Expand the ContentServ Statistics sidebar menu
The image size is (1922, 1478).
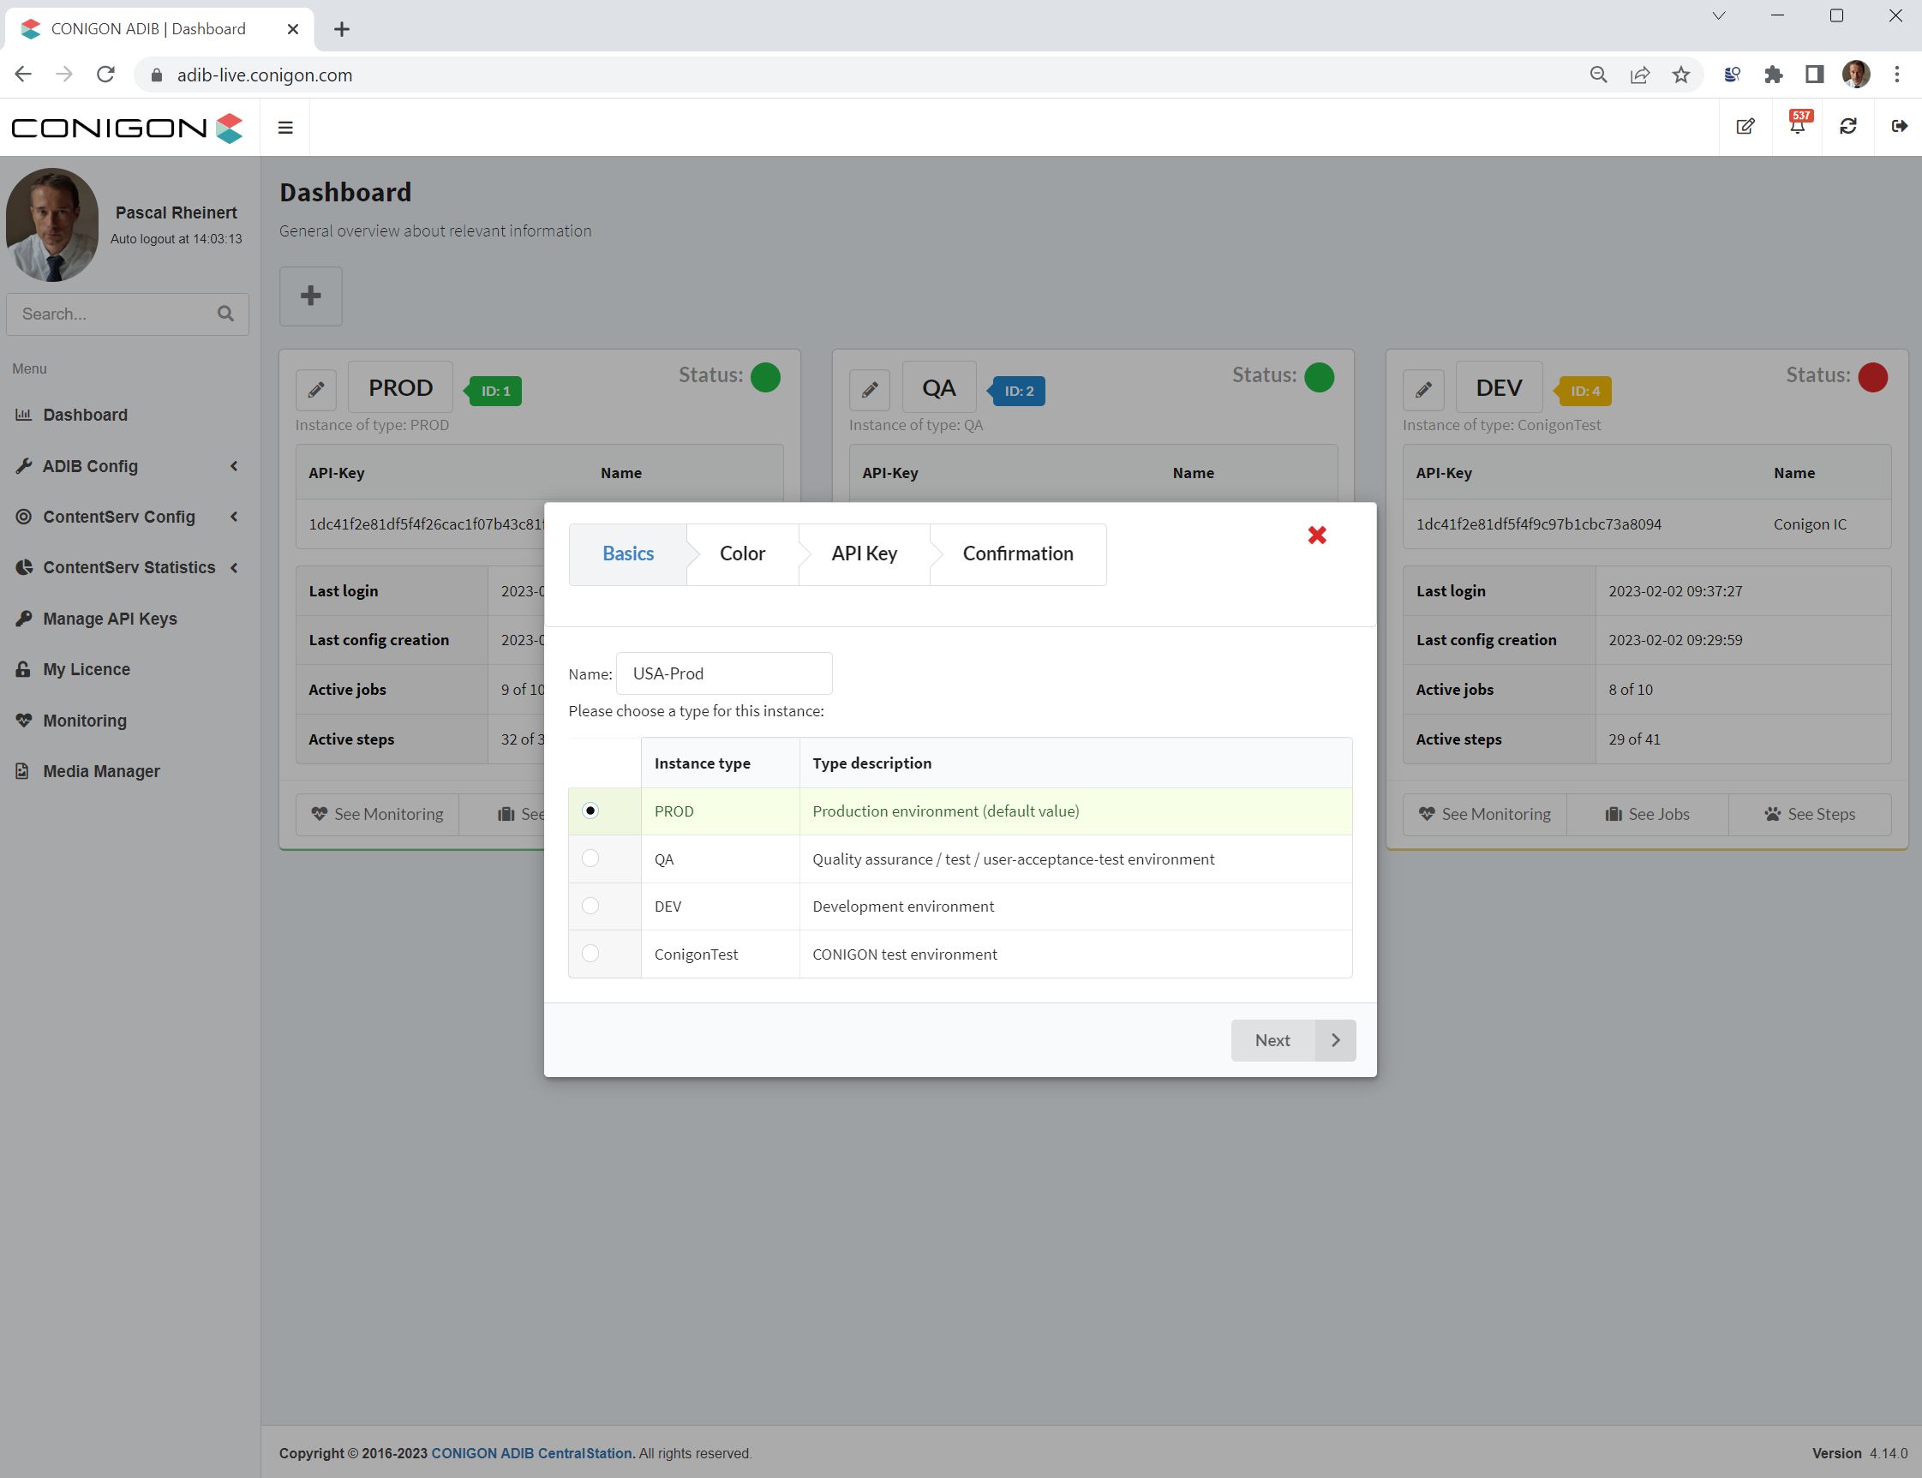coord(128,567)
